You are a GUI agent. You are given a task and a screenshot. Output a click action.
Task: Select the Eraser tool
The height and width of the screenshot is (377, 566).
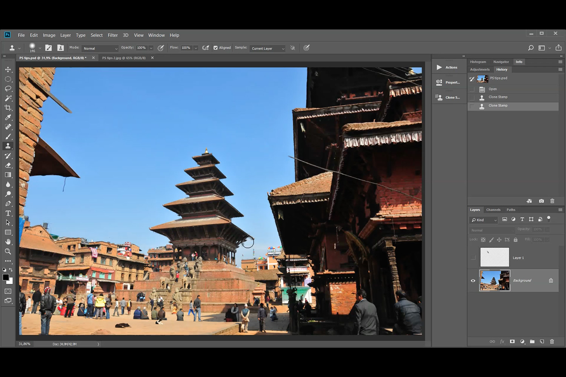click(x=8, y=165)
